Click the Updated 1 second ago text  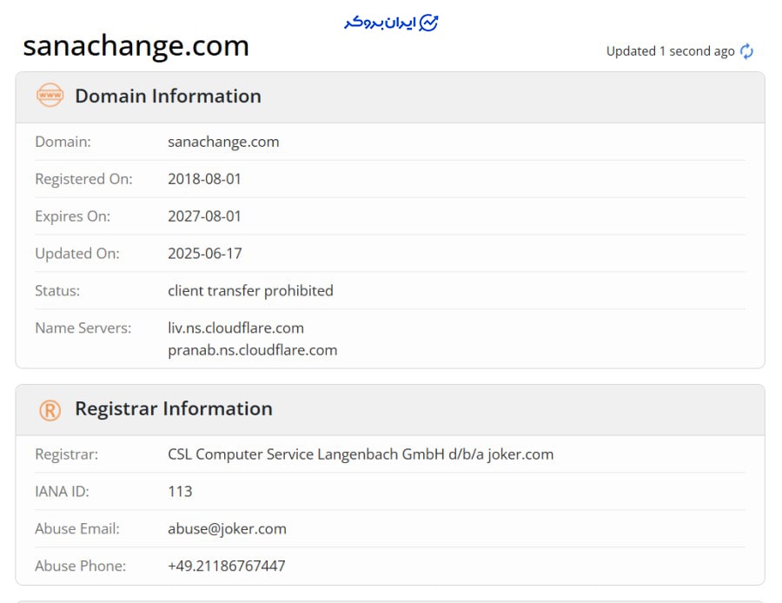point(670,51)
